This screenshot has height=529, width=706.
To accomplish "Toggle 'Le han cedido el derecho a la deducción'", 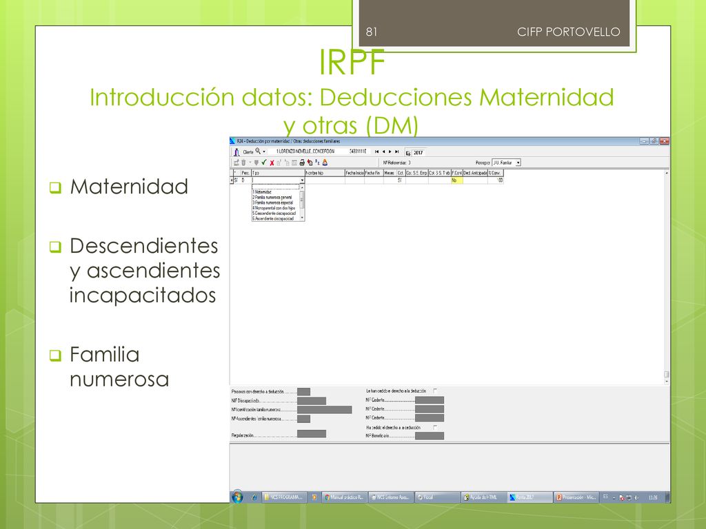I will pos(435,391).
